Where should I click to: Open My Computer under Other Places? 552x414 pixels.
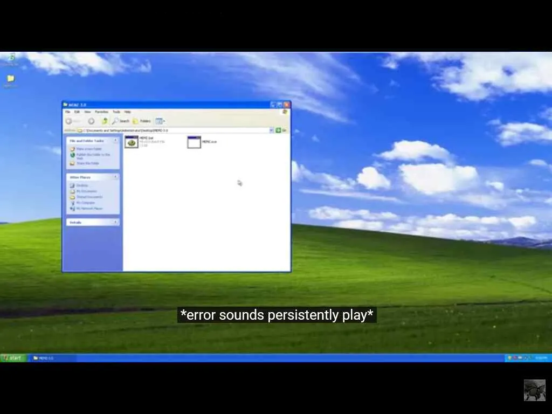86,203
